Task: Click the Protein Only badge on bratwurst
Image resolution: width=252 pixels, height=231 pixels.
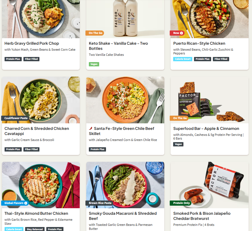Action: click(x=181, y=203)
